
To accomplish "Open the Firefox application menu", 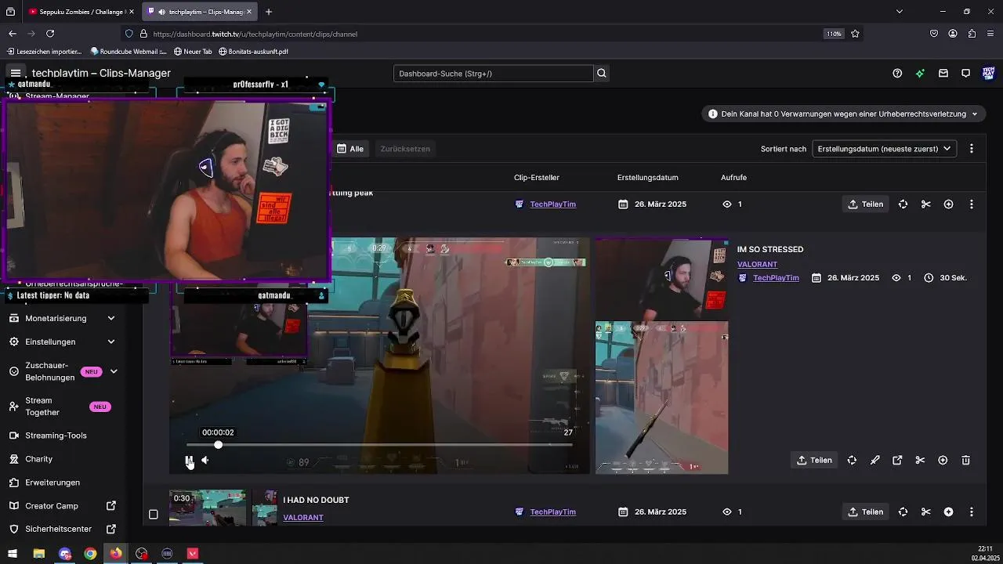I will click(x=990, y=34).
